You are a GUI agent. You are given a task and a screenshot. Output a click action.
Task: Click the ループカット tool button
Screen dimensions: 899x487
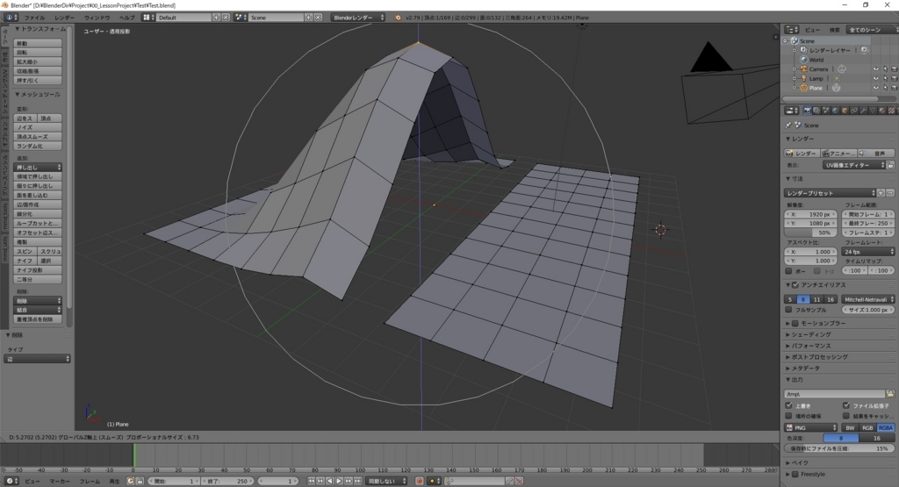(38, 223)
